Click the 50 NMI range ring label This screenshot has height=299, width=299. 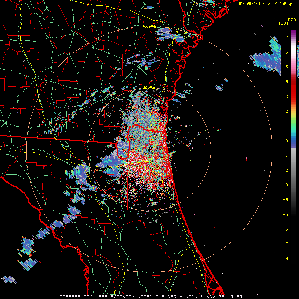coord(149,88)
